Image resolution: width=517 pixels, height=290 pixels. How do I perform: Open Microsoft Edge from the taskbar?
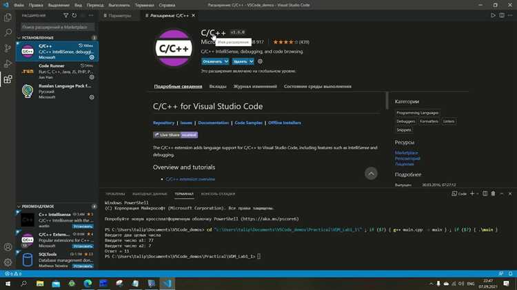88,283
